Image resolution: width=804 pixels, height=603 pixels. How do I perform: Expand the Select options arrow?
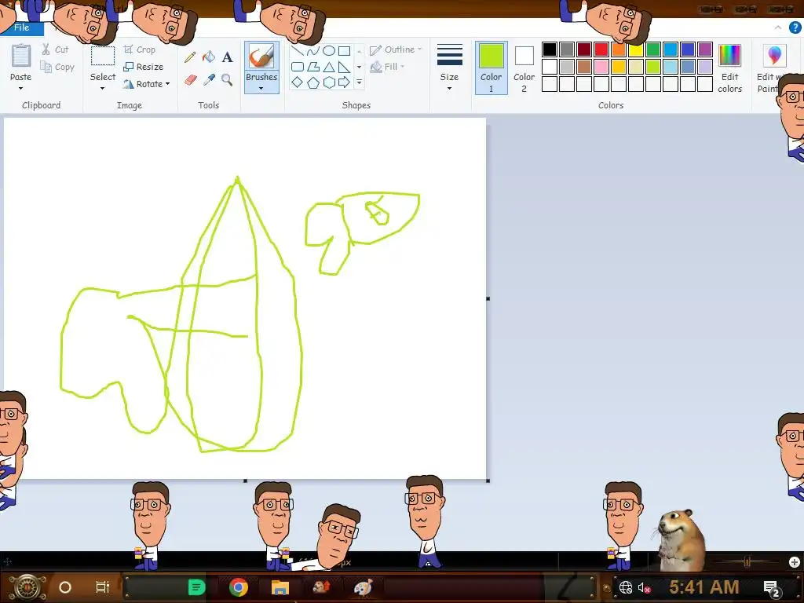click(x=103, y=88)
